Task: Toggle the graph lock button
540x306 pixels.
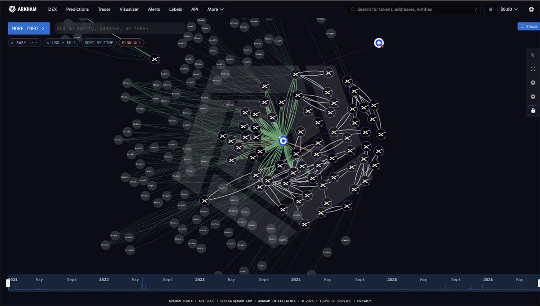Action: click(x=533, y=110)
